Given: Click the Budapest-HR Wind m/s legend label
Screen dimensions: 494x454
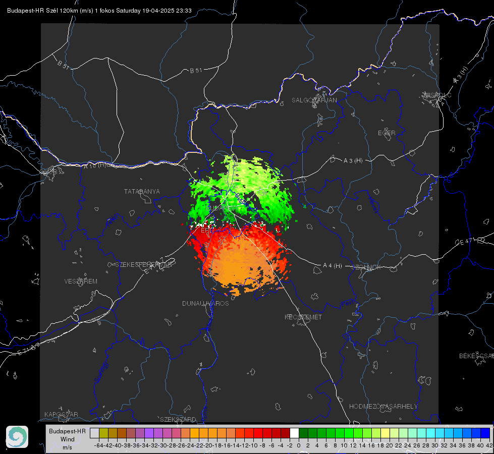Looking at the screenshot, I should coord(68,439).
